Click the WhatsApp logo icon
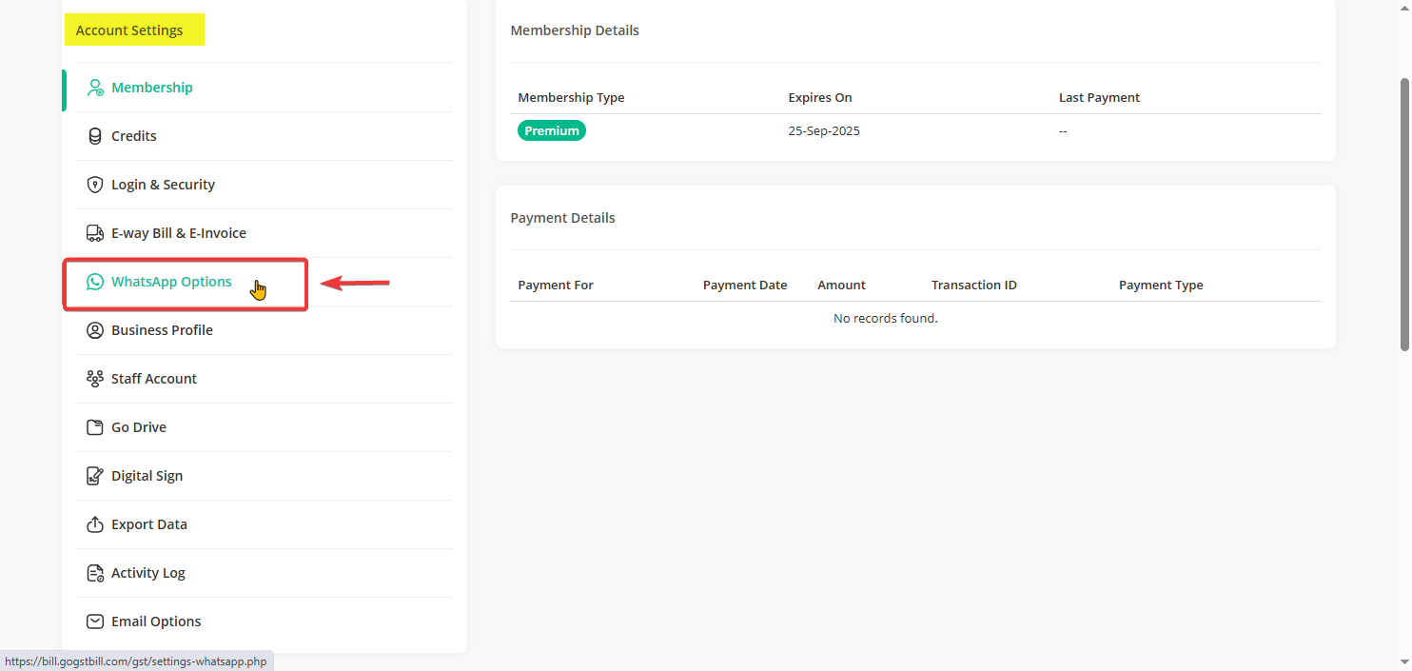1412x671 pixels. (95, 282)
